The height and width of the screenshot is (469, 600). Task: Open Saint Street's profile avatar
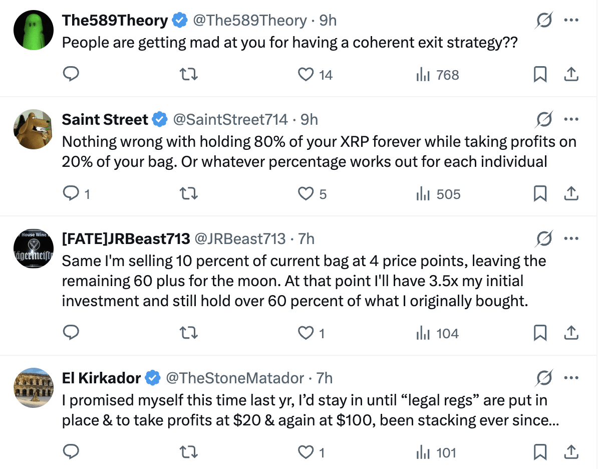33,129
